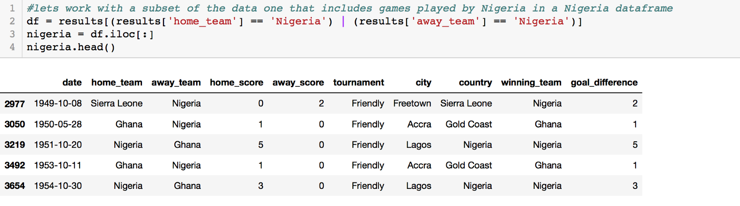Viewport: 740px width, 206px height.
Task: Select row index 3492
Action: [14, 165]
